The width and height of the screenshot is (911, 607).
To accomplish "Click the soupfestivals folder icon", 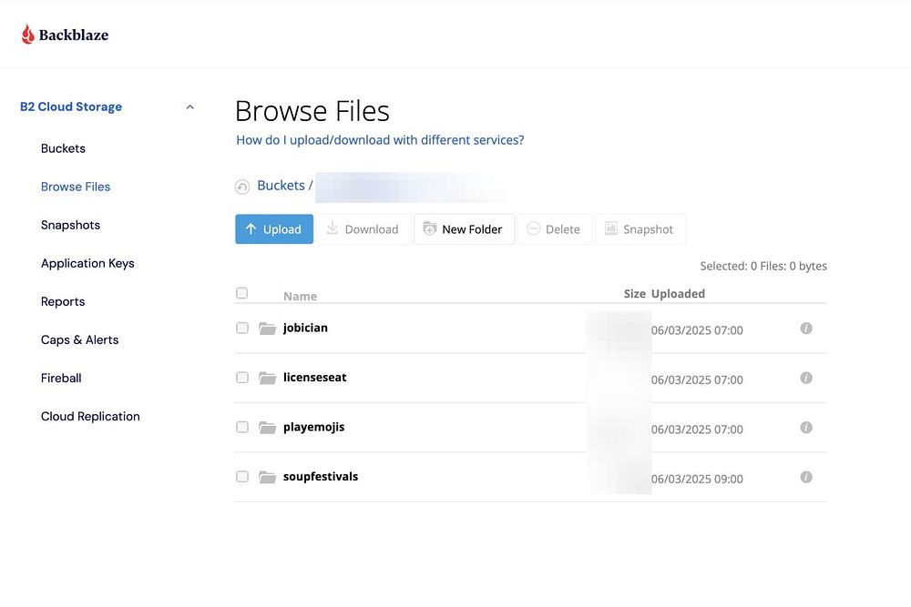I will [x=267, y=477].
